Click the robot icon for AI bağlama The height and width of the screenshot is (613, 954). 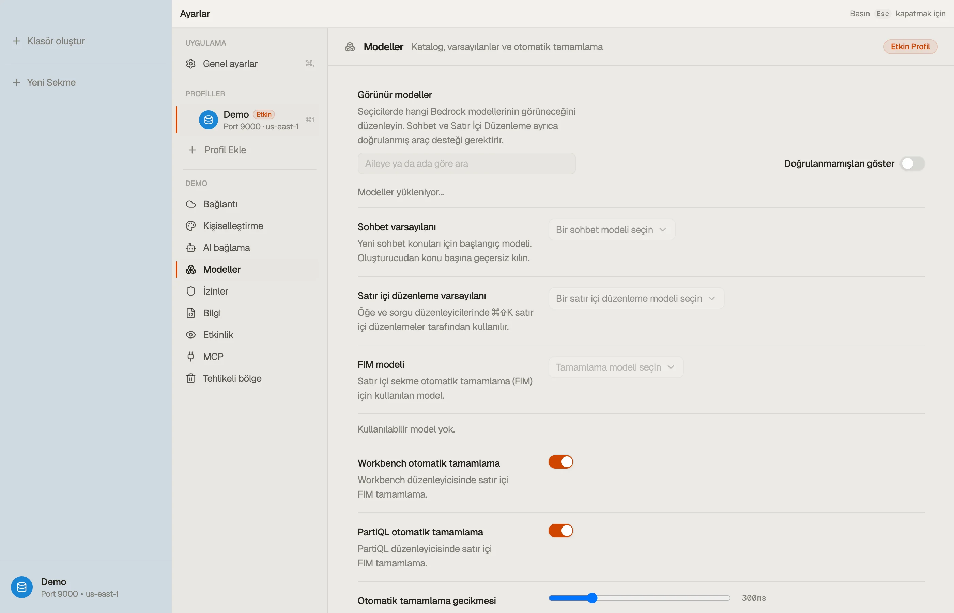pyautogui.click(x=191, y=248)
